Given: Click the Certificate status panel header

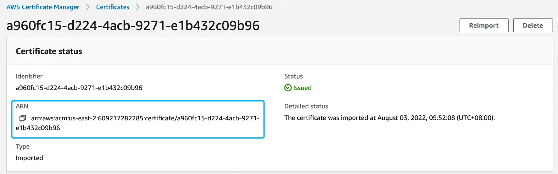Looking at the screenshot, I should point(49,51).
